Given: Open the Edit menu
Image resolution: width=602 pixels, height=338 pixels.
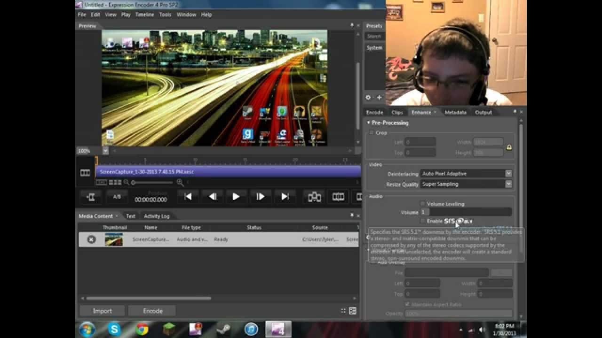Looking at the screenshot, I should (95, 15).
